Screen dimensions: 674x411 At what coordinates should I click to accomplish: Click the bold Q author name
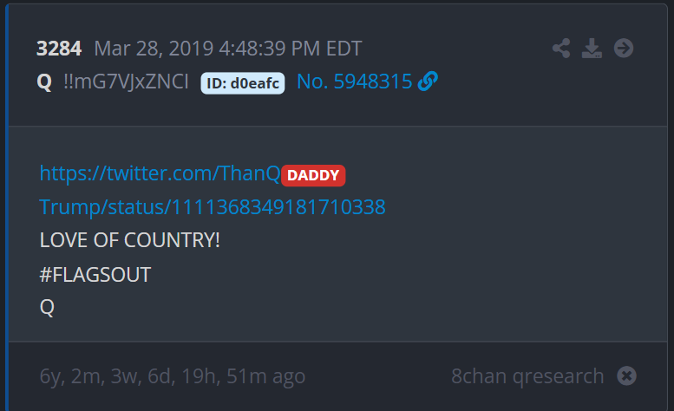coord(44,82)
